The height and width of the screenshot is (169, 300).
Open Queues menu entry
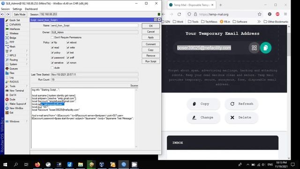[14, 69]
